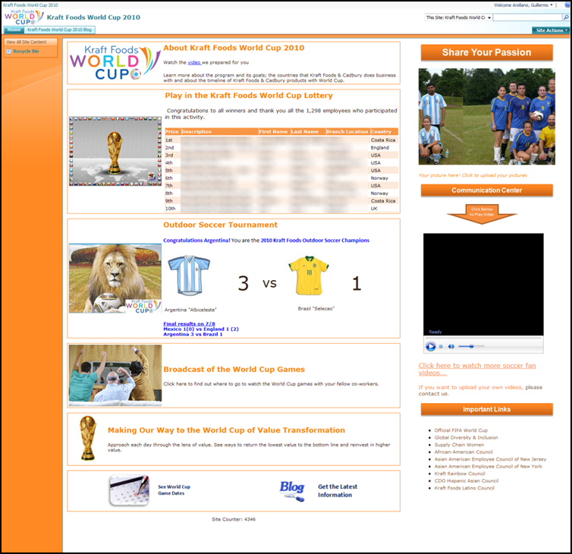This screenshot has width=572, height=554.
Task: Click the video player black screen
Action: pyautogui.click(x=483, y=285)
